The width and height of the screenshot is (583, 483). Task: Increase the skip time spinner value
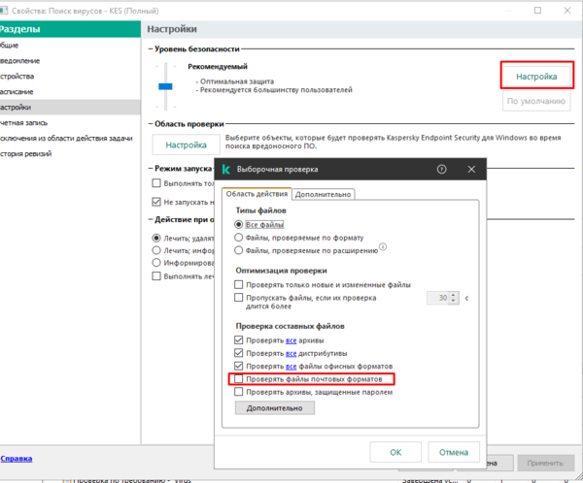point(453,295)
